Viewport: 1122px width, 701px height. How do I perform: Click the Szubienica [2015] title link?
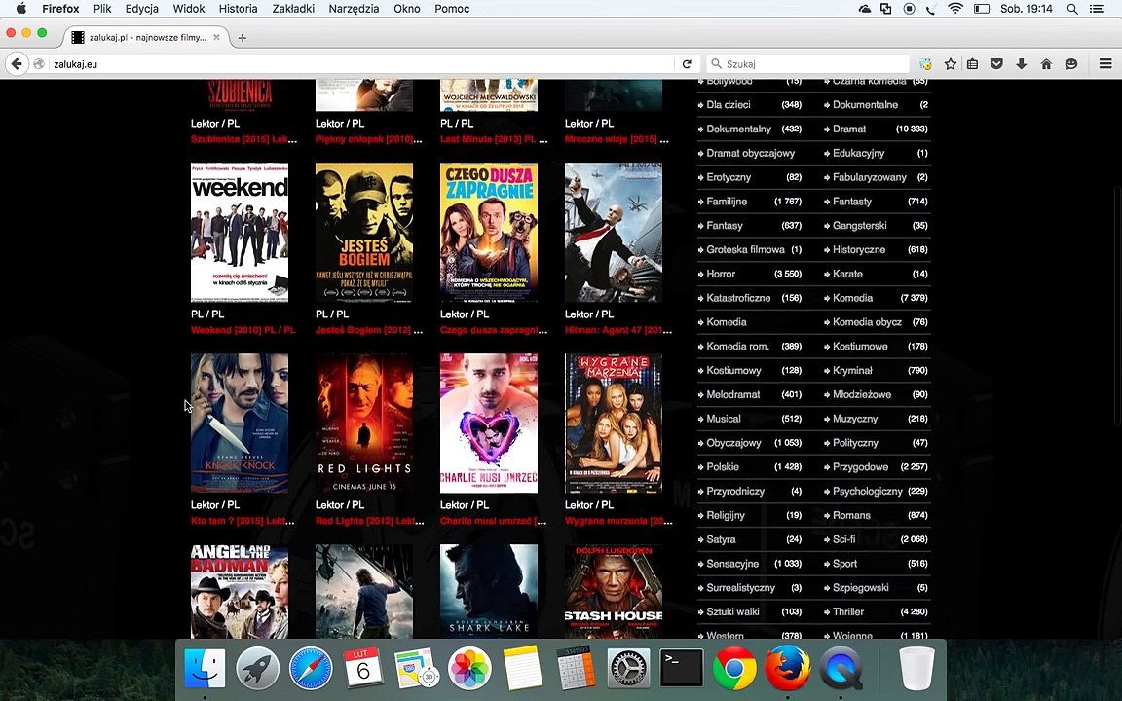244,139
